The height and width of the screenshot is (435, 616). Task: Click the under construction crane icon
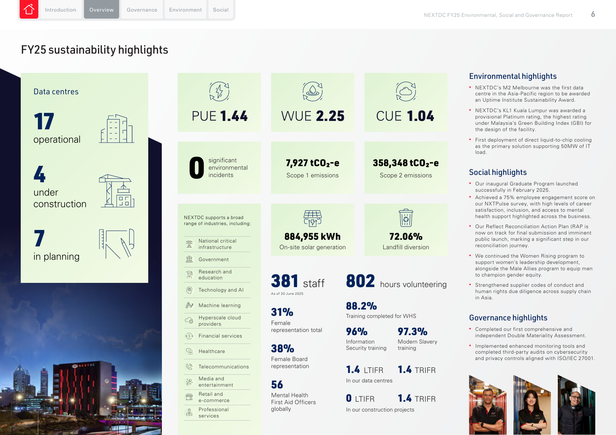pos(117,191)
